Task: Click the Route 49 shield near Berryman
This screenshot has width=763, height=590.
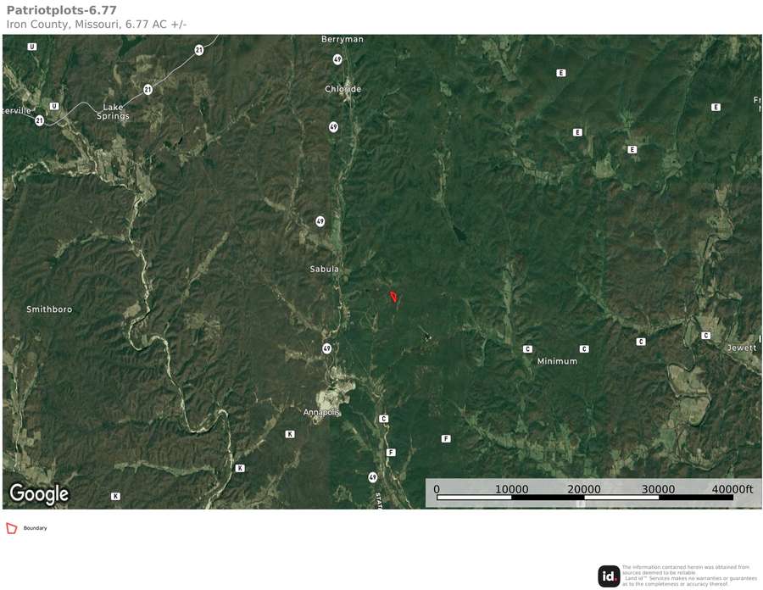Action: pos(337,59)
